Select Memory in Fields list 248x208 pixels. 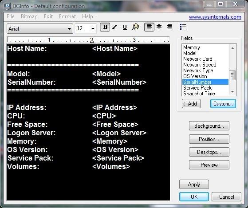tap(205, 47)
